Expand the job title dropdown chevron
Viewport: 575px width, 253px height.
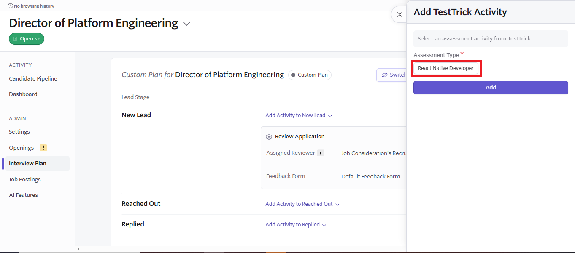tap(186, 24)
